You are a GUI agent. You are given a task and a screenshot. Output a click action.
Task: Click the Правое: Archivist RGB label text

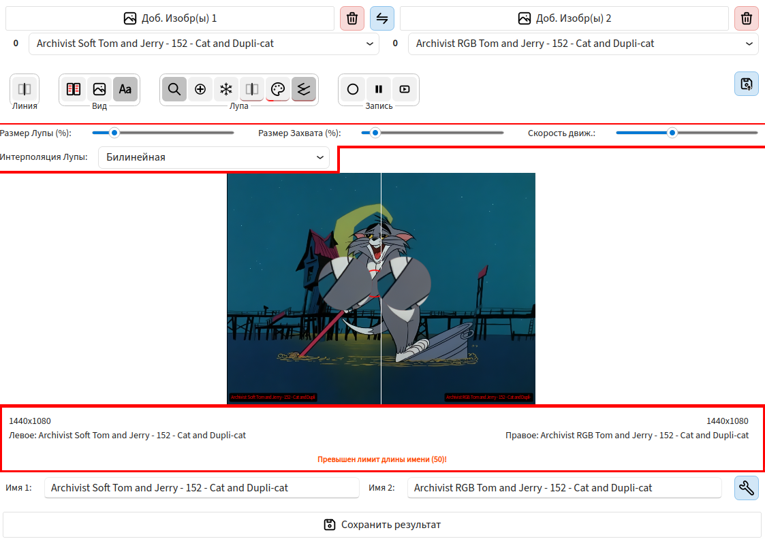click(627, 435)
